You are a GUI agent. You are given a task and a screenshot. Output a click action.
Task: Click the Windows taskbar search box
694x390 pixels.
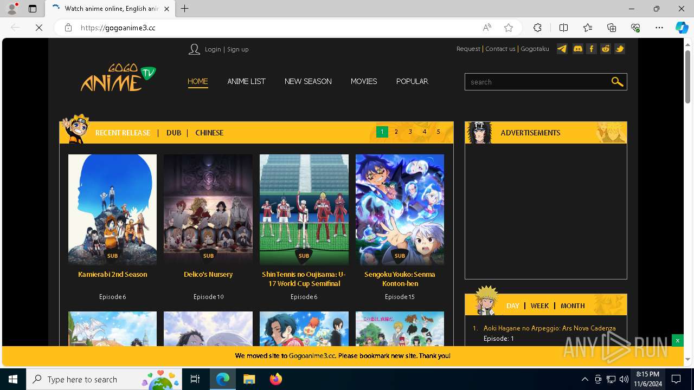click(x=105, y=379)
